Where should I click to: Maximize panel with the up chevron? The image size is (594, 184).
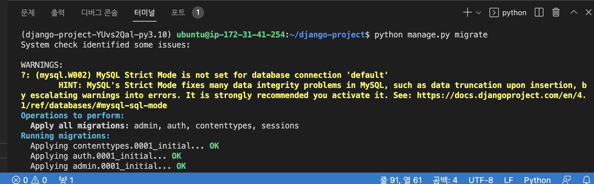point(574,12)
